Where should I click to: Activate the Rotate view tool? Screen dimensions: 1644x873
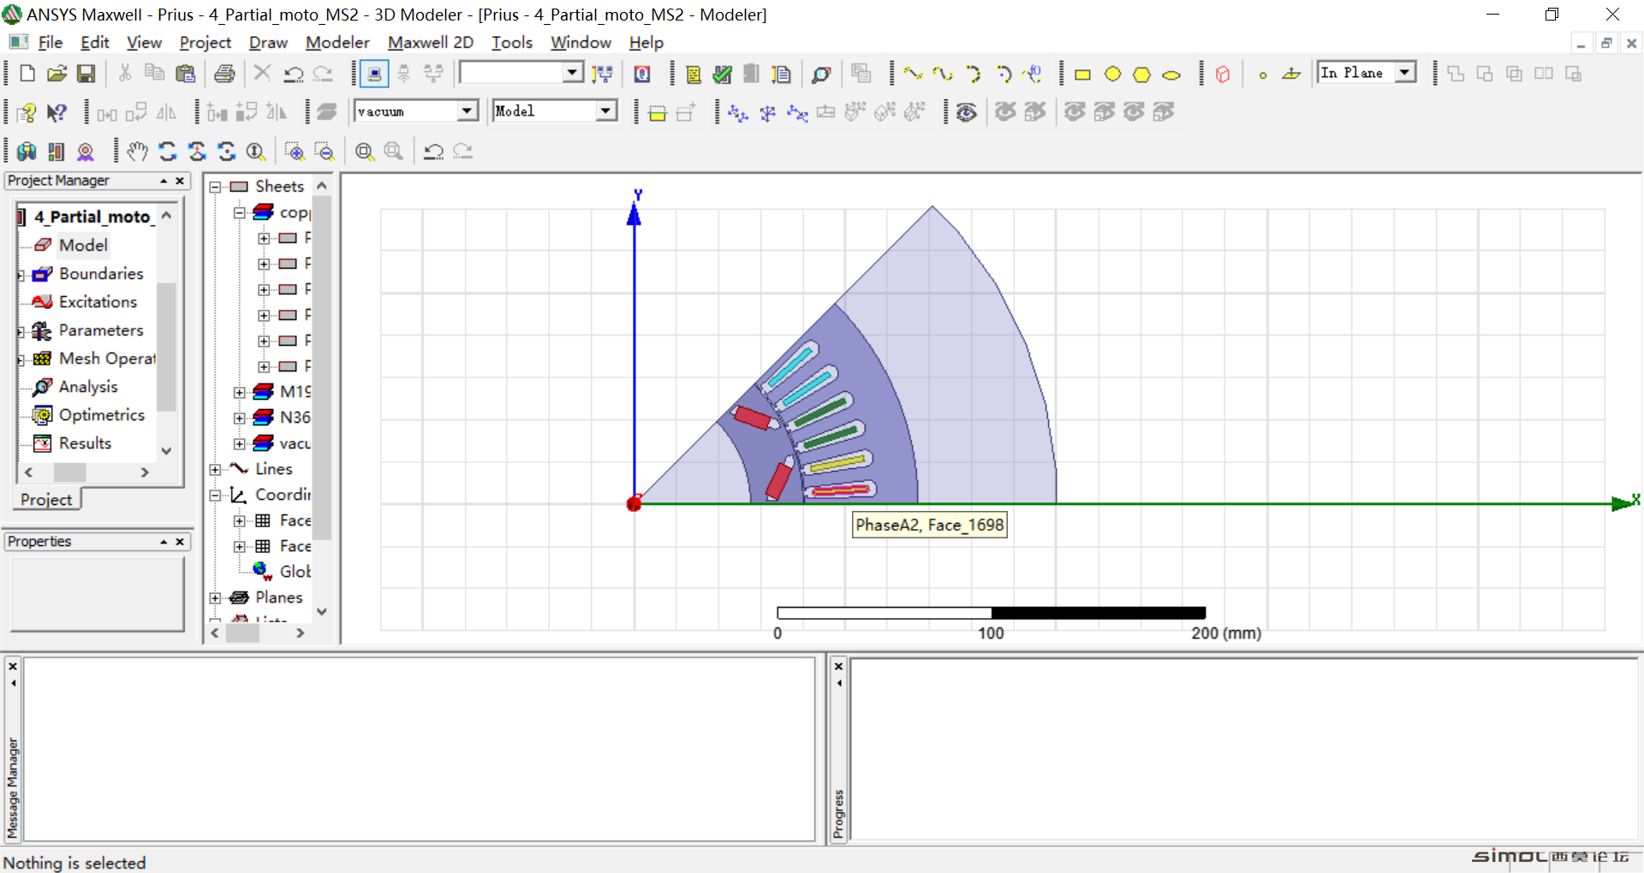pyautogui.click(x=167, y=151)
